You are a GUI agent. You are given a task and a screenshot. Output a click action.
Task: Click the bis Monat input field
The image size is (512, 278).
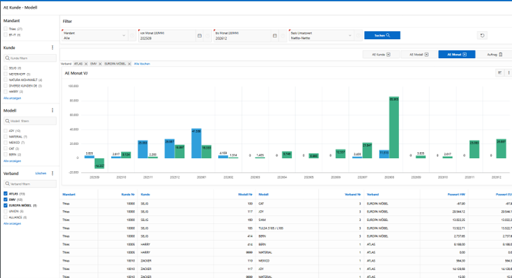(242, 36)
